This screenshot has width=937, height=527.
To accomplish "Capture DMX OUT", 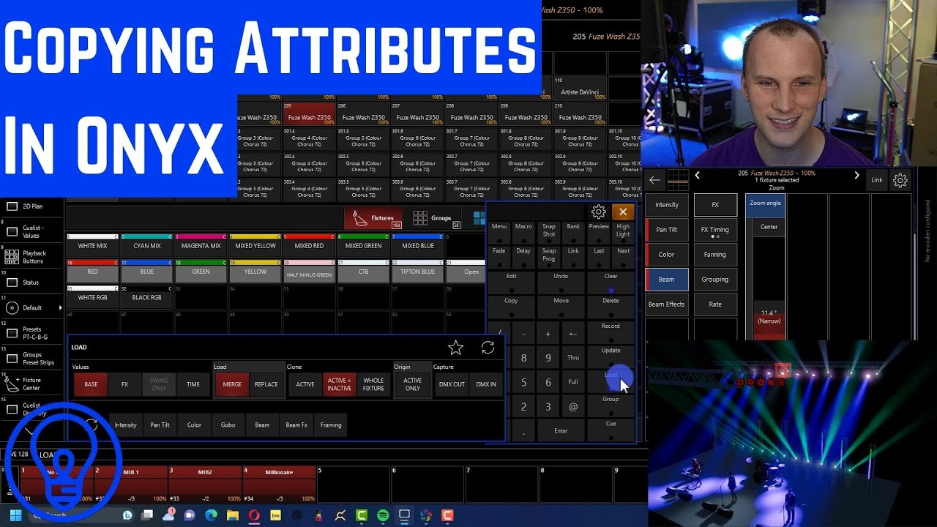I will coord(452,384).
